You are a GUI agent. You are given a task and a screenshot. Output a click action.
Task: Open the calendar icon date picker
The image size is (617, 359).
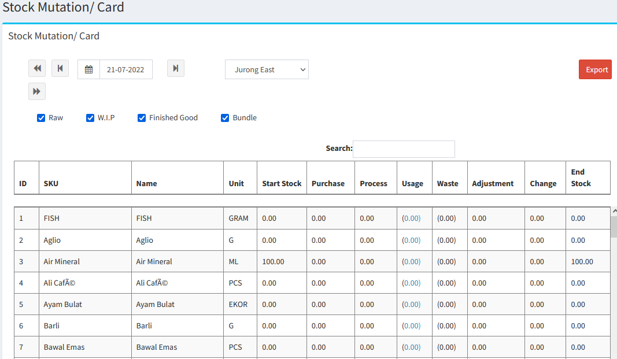(x=89, y=69)
